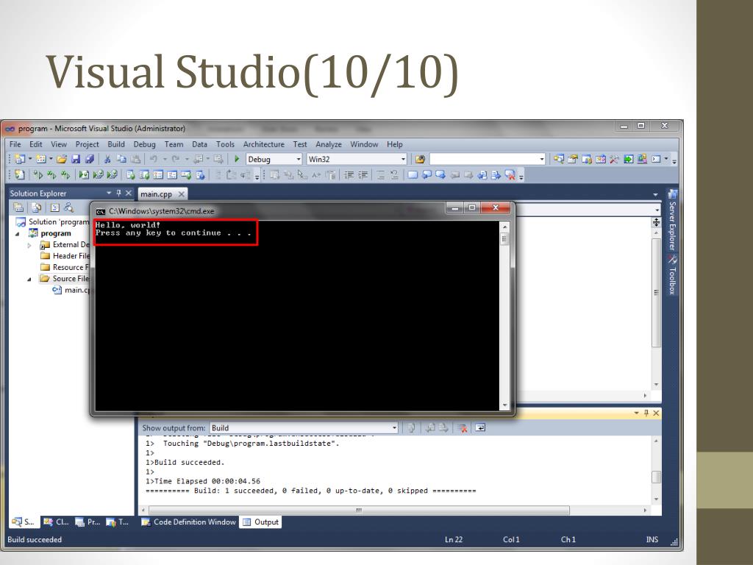This screenshot has height=565, width=753.
Task: Click the 'Time Elapsed 00:00:04.56' output line
Action: [x=203, y=481]
